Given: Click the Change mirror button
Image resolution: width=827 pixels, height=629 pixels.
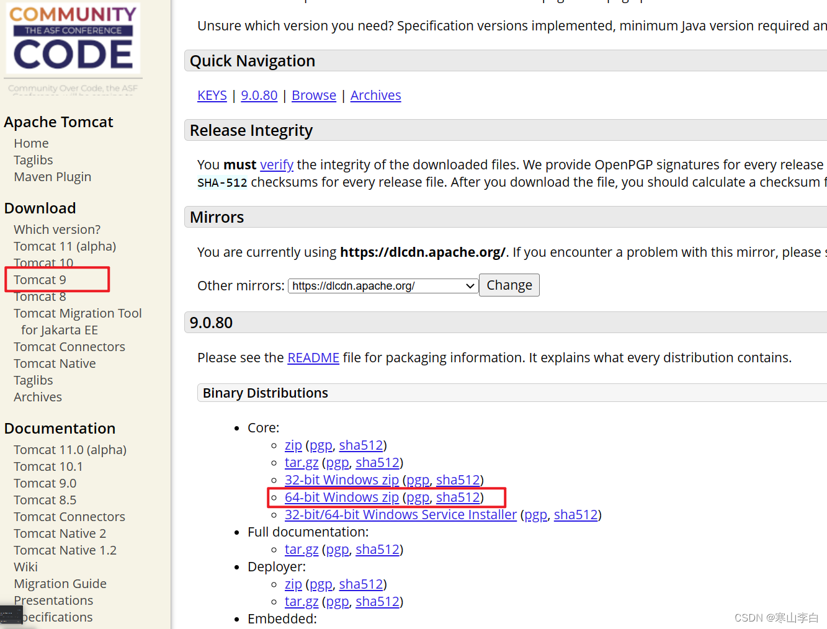Looking at the screenshot, I should pos(509,285).
